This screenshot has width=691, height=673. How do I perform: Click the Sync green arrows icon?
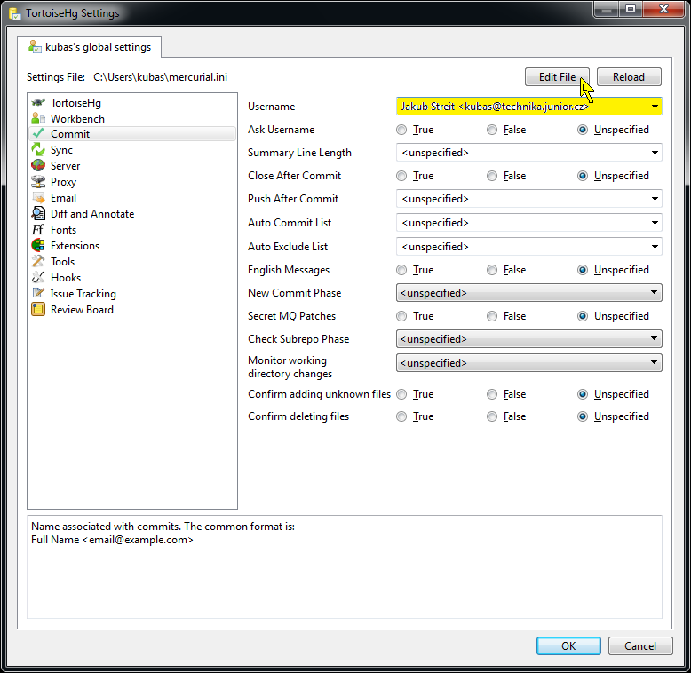38,150
